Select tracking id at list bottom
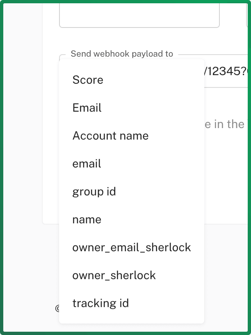 [x=132, y=303]
